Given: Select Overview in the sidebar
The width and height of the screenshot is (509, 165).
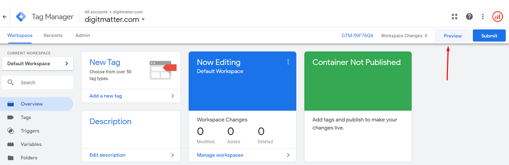Looking at the screenshot, I should [x=37, y=104].
